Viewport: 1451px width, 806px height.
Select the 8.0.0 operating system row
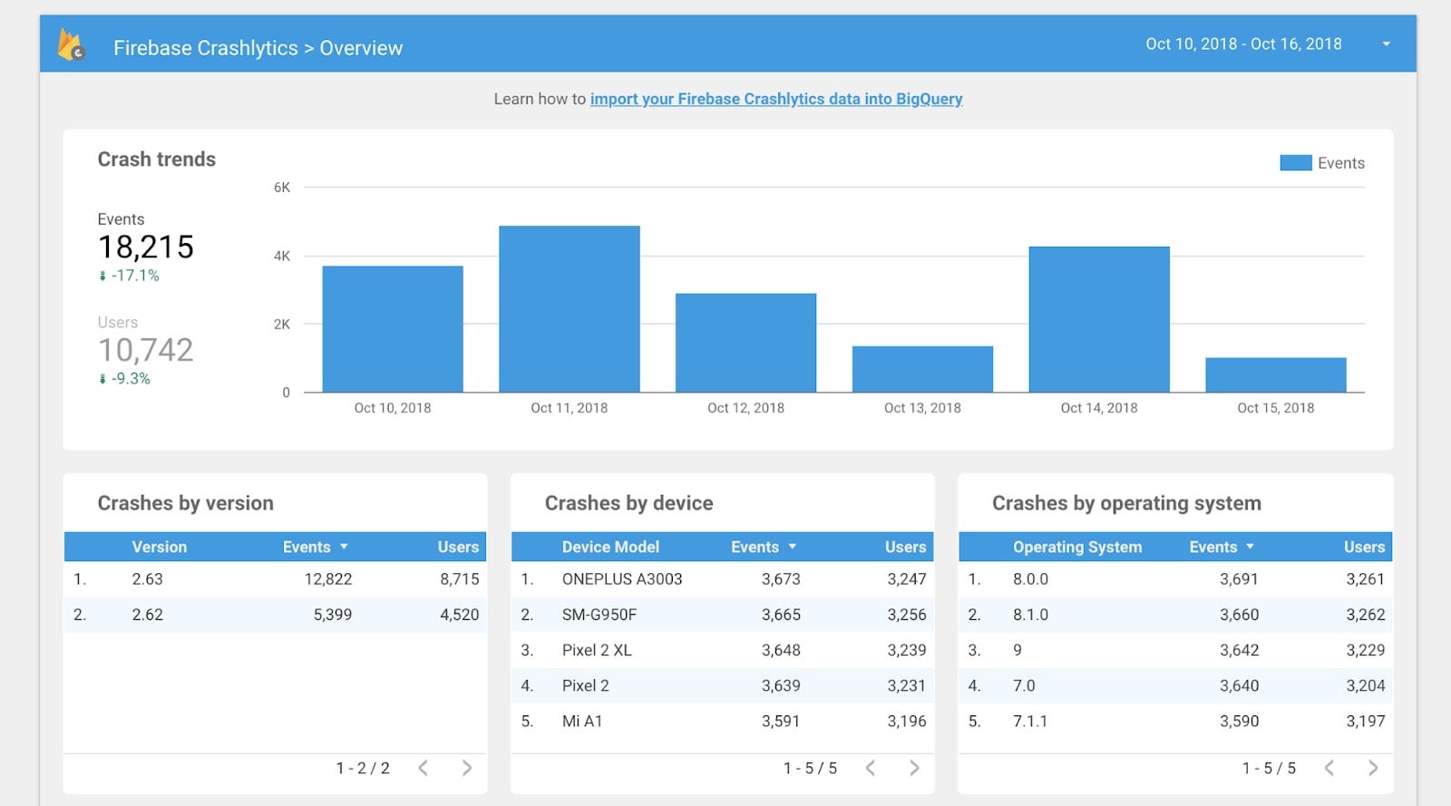click(x=1175, y=578)
